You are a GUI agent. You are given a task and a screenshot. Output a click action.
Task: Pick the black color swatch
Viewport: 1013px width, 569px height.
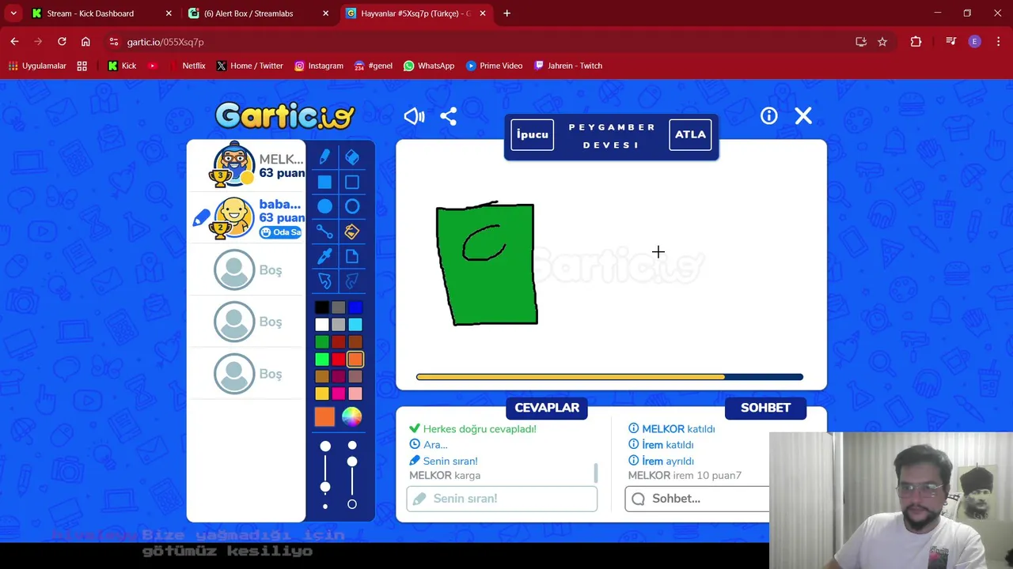[321, 307]
